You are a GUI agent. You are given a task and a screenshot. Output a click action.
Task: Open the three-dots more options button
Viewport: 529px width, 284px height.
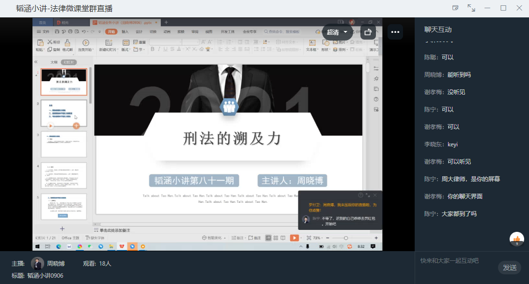click(x=395, y=32)
